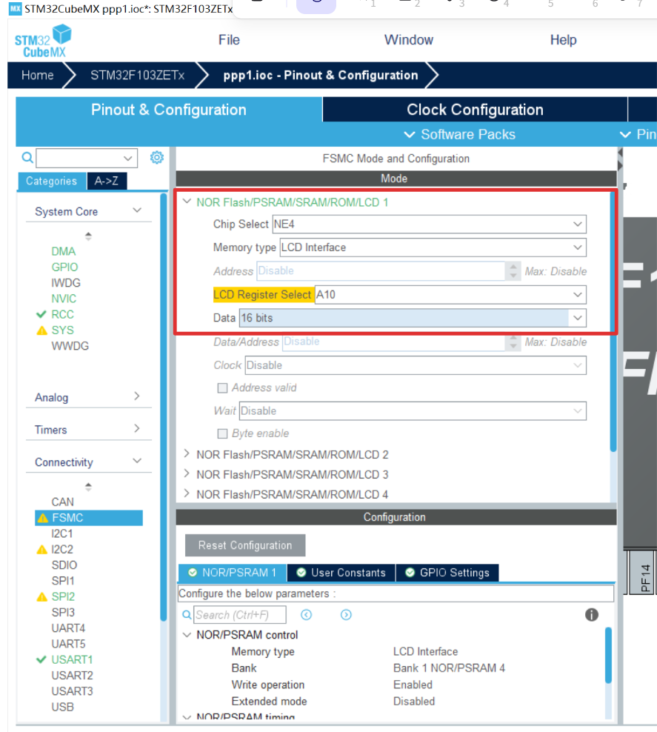Toggle the Byte enable checkbox
The image size is (657, 732).
coord(222,433)
